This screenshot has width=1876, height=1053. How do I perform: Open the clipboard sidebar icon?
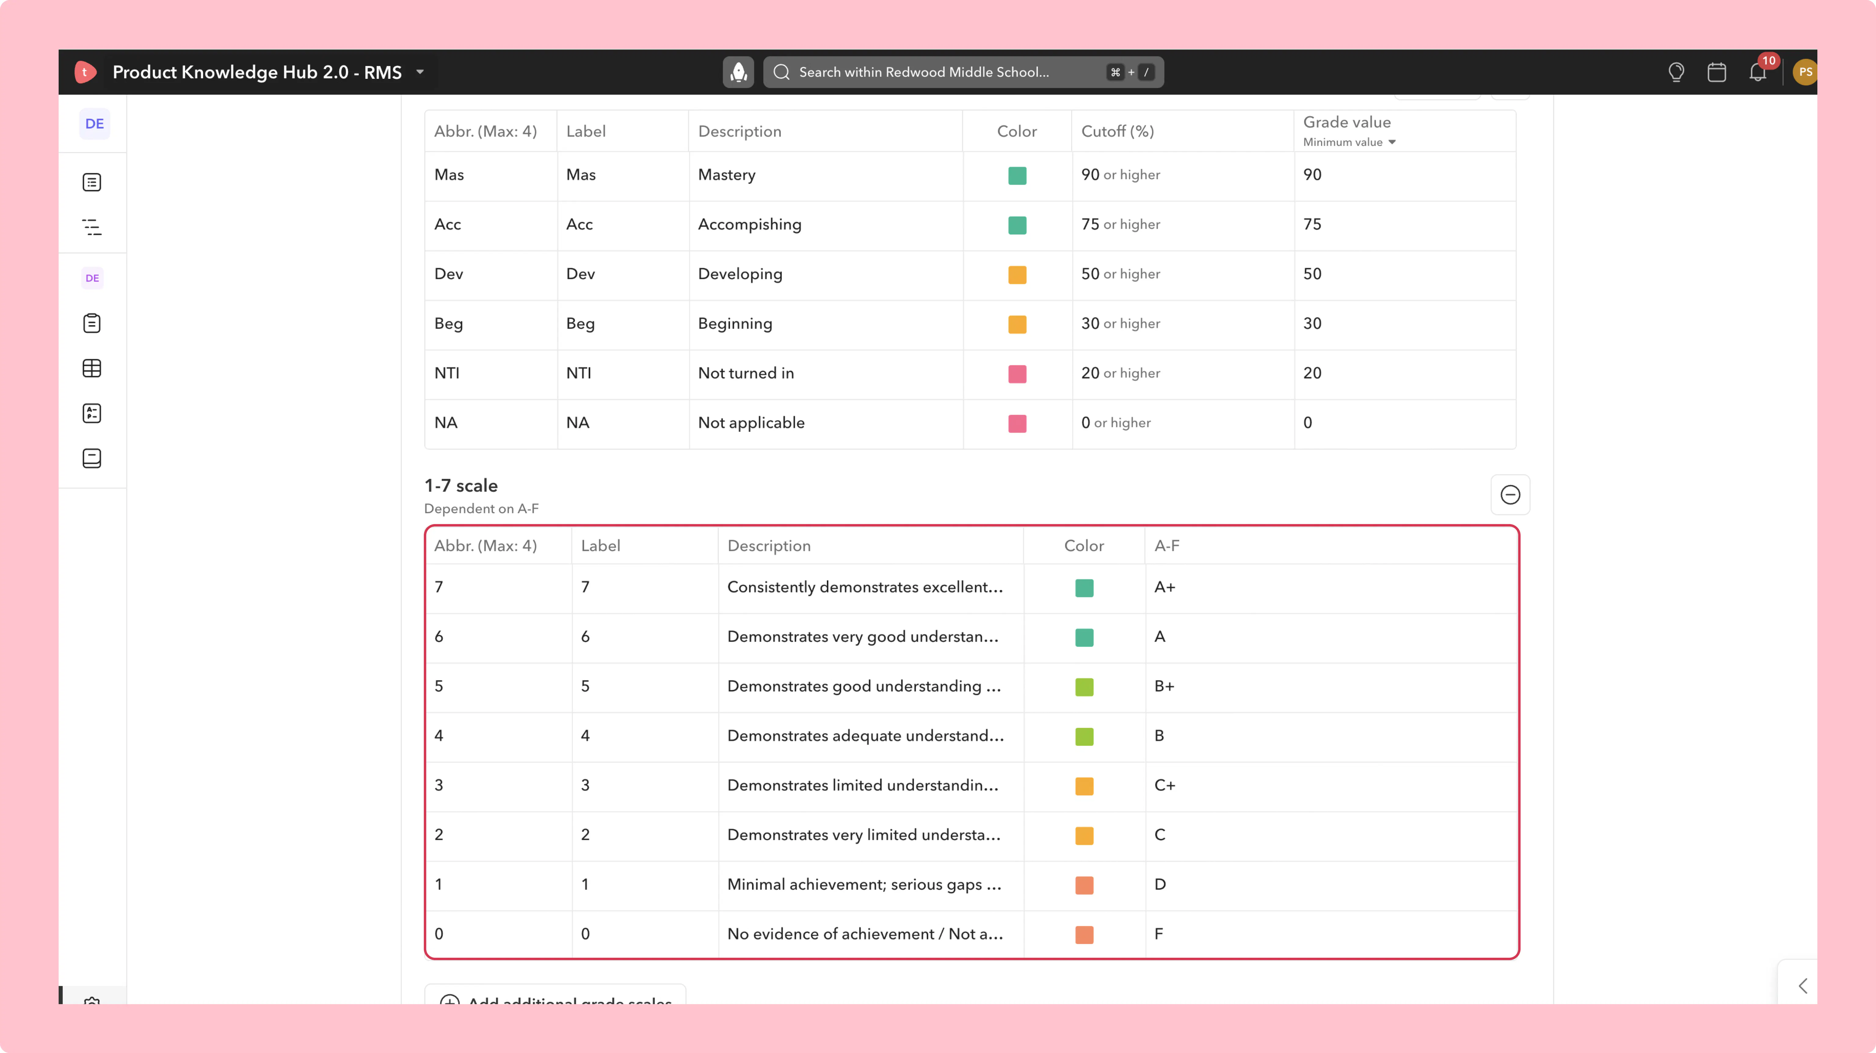pyautogui.click(x=92, y=323)
